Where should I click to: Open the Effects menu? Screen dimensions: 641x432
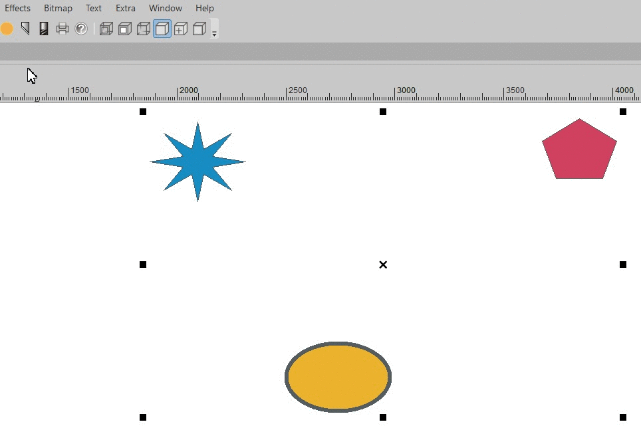(x=17, y=8)
